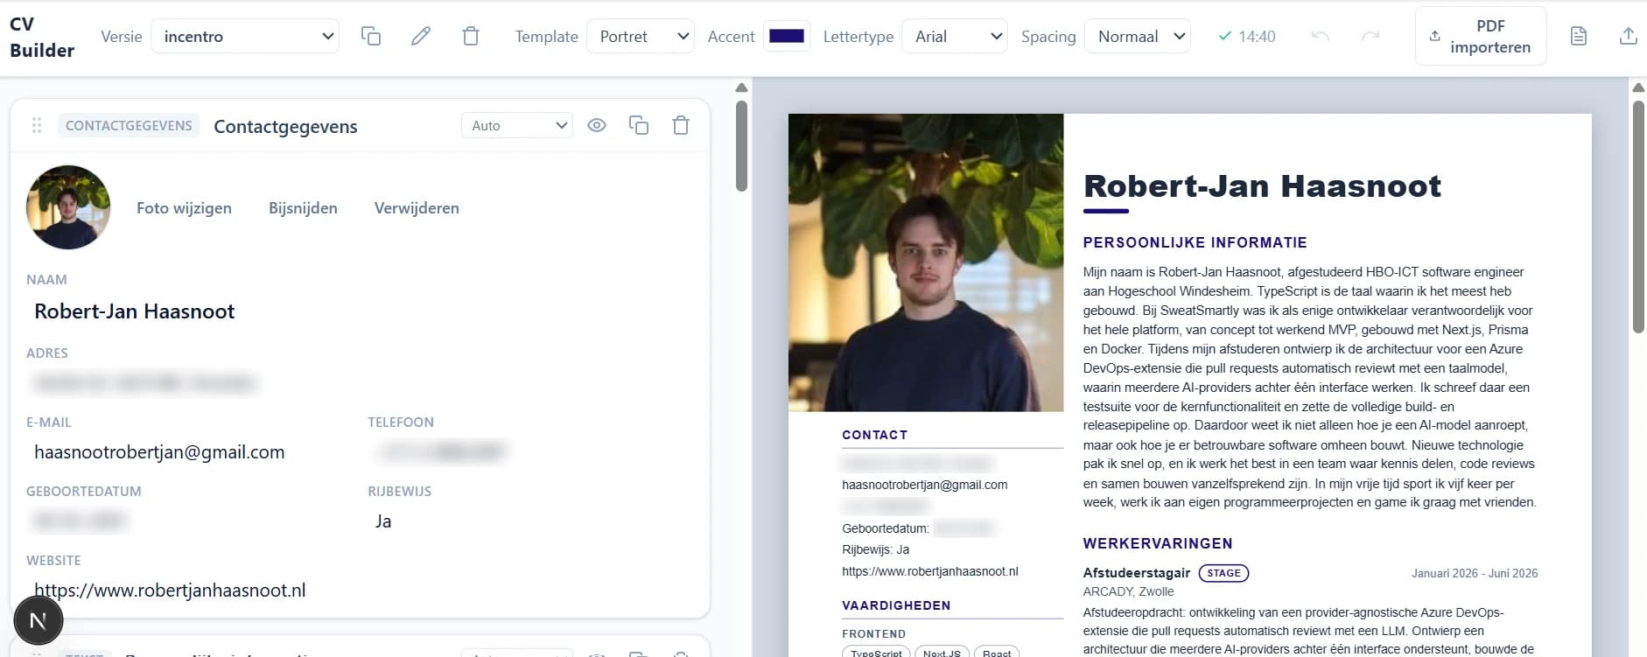Duplicate the Contactgegevens section
Image resolution: width=1647 pixels, height=657 pixels.
(639, 125)
